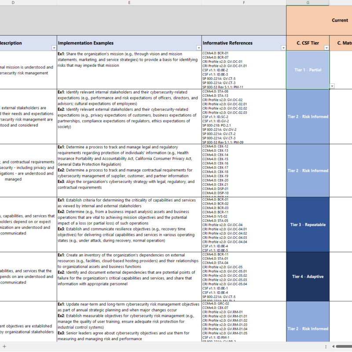Open the Implementation Examples filter icon
Image resolution: width=352 pixels, height=352 pixels.
pos(198,48)
